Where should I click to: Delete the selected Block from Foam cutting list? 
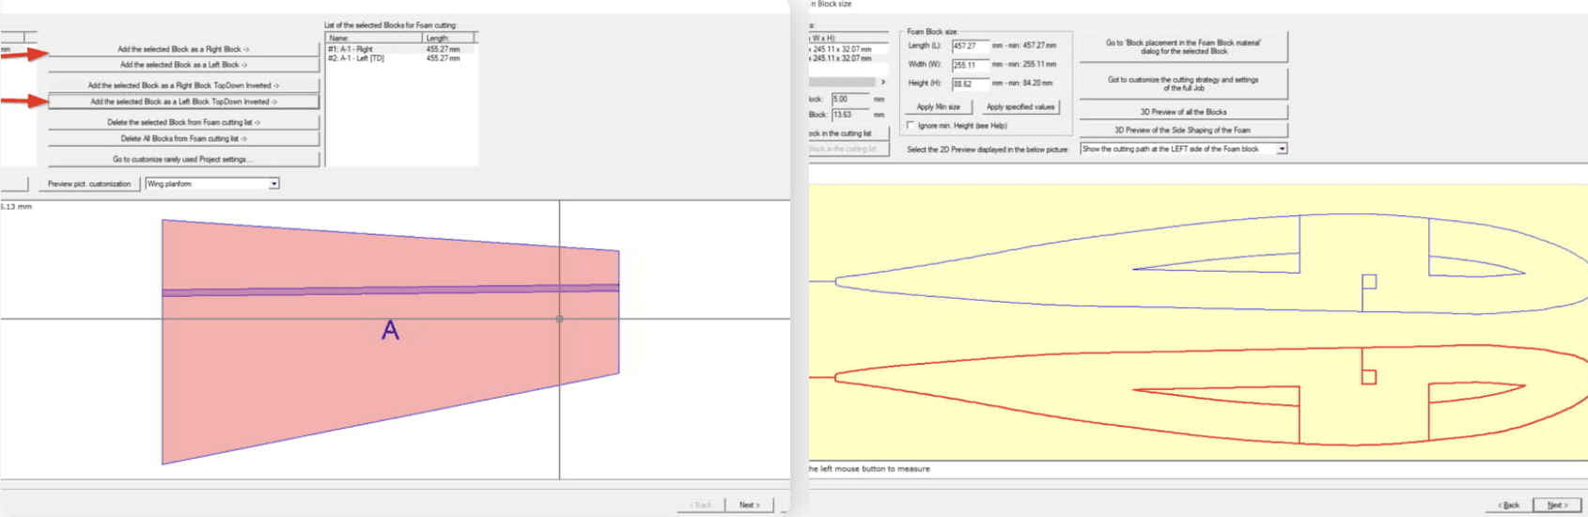[183, 122]
